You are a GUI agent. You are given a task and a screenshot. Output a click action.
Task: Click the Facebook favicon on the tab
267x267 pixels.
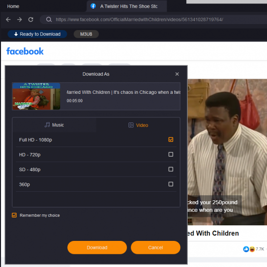tap(93, 6)
